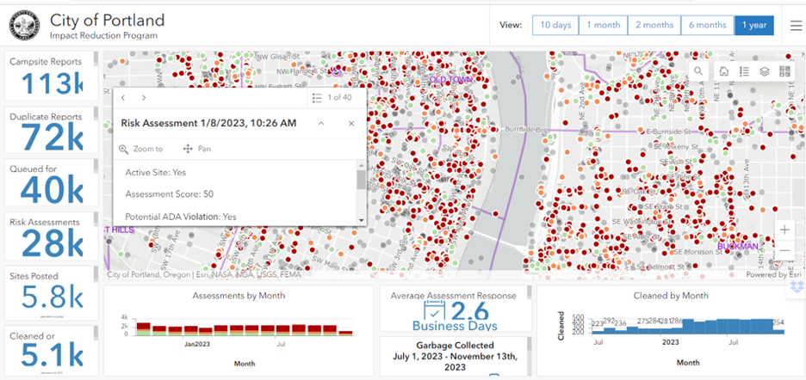
Task: Click Jan2023 axis label in Assessments chart
Action: coord(197,344)
